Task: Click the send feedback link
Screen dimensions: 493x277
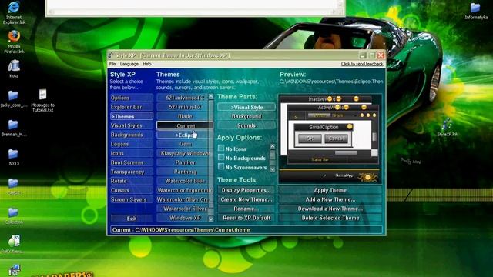Action: pos(362,64)
